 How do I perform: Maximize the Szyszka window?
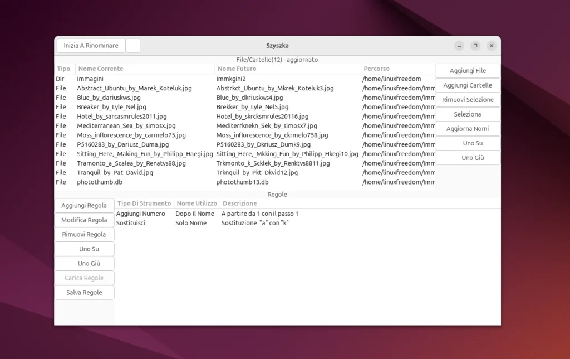coord(475,46)
